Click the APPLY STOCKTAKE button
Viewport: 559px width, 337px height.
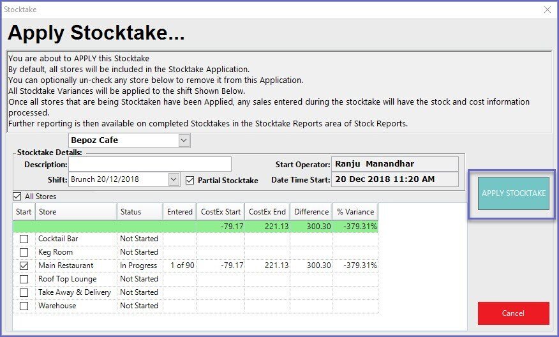pyautogui.click(x=513, y=193)
